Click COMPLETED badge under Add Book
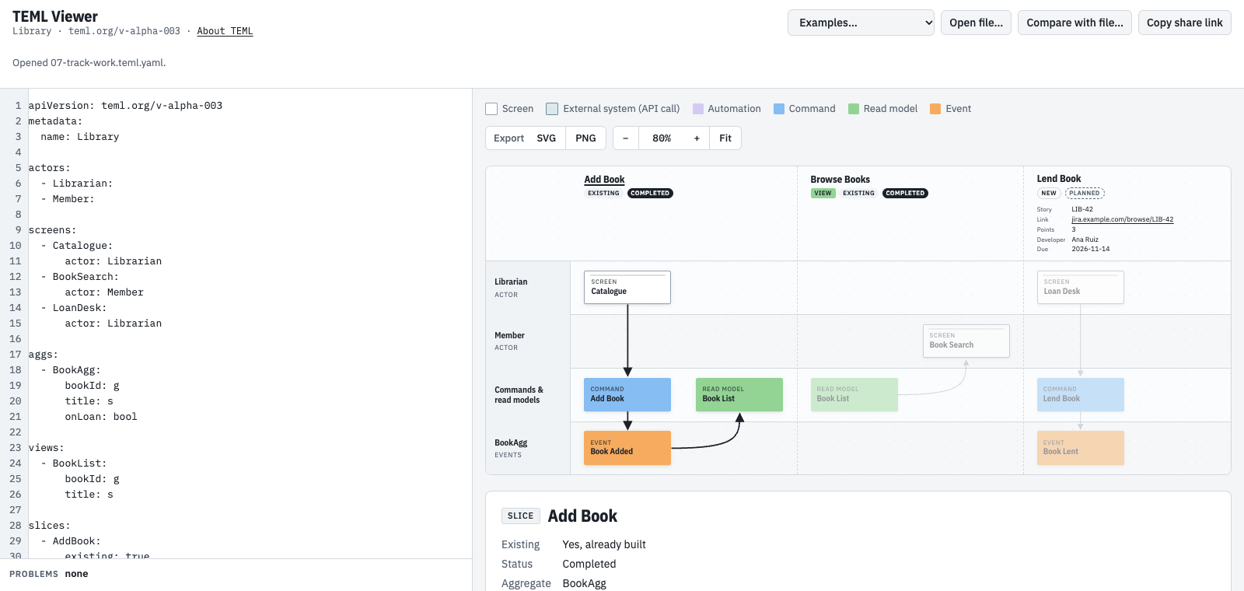1244x591 pixels. [650, 194]
